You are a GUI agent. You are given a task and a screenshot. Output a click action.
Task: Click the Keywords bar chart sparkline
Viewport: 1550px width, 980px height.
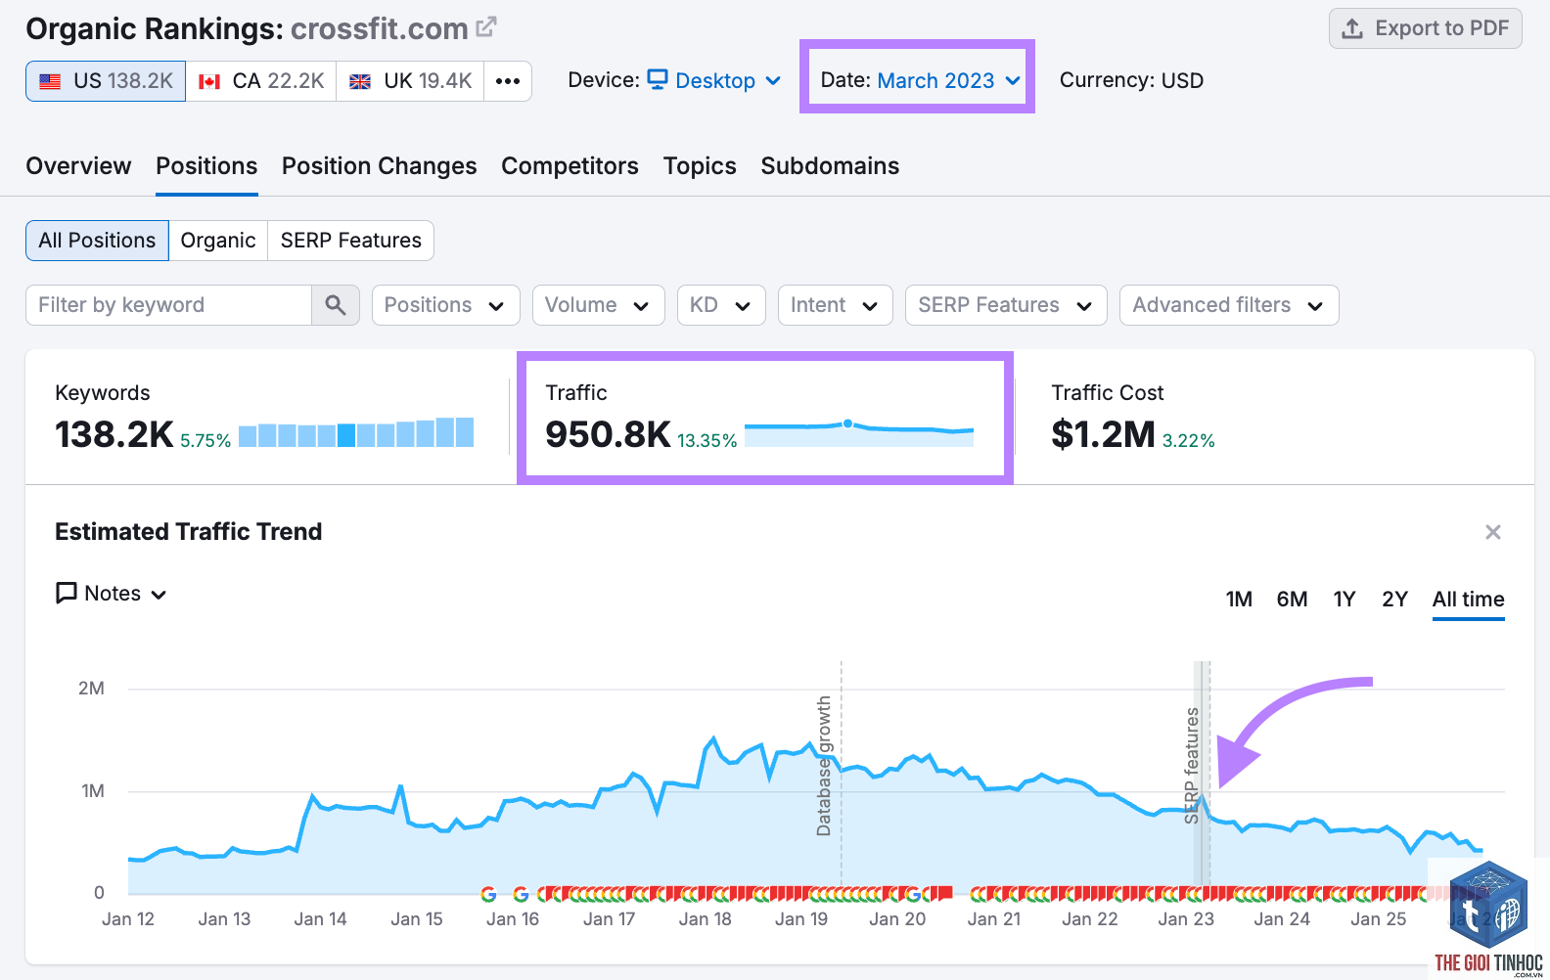(356, 432)
